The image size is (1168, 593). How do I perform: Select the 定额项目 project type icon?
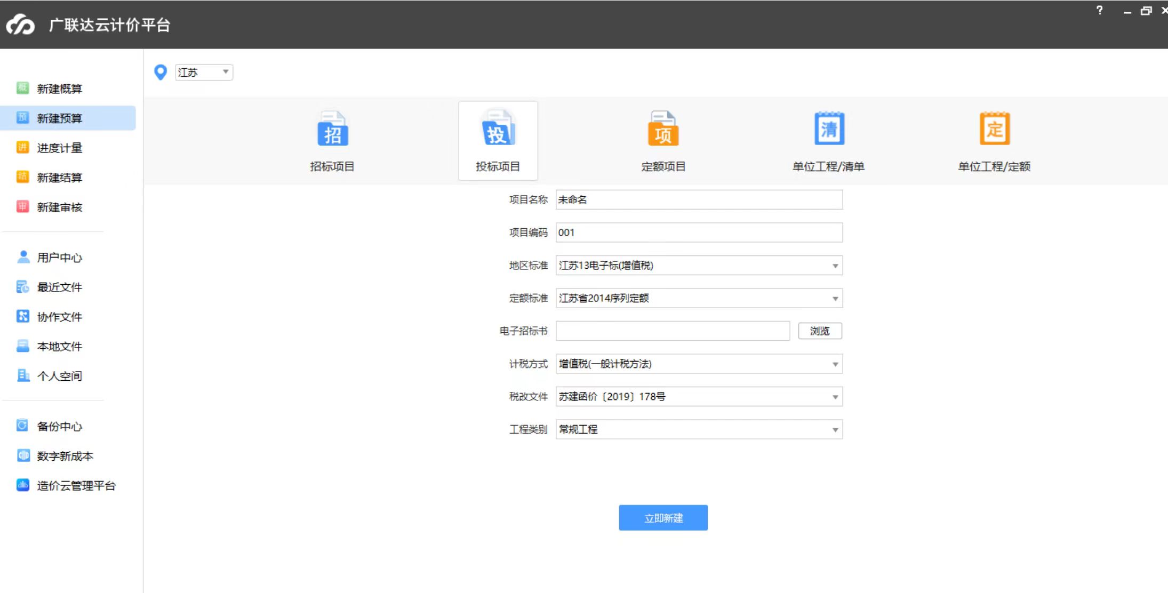click(x=663, y=128)
